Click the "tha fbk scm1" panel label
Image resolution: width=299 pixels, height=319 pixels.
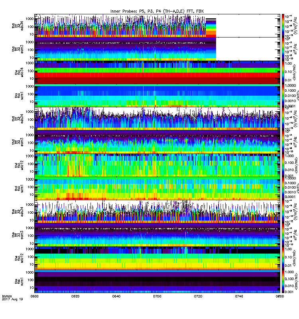click(x=19, y=96)
